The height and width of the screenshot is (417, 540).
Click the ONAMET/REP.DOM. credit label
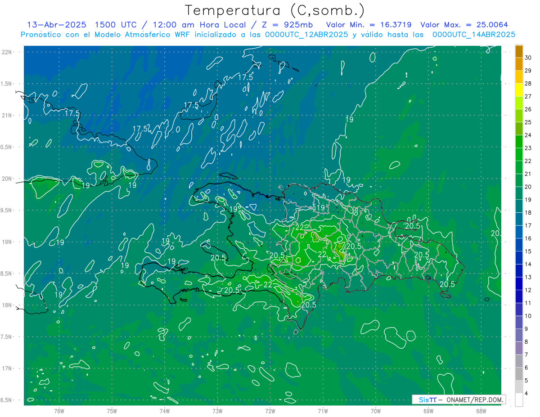pyautogui.click(x=474, y=399)
